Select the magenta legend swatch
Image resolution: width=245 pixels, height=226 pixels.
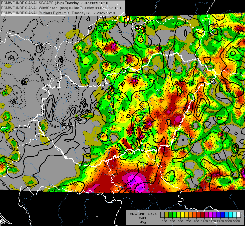point(211,215)
